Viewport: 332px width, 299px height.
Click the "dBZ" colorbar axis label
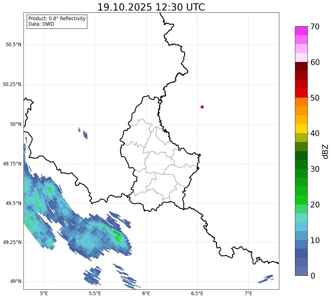click(325, 151)
